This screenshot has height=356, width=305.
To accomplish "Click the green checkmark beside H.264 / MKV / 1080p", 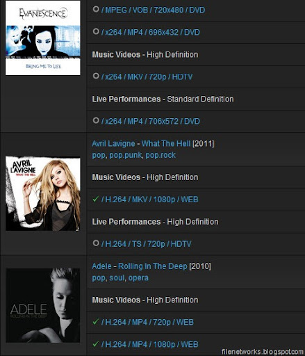I will click(96, 199).
